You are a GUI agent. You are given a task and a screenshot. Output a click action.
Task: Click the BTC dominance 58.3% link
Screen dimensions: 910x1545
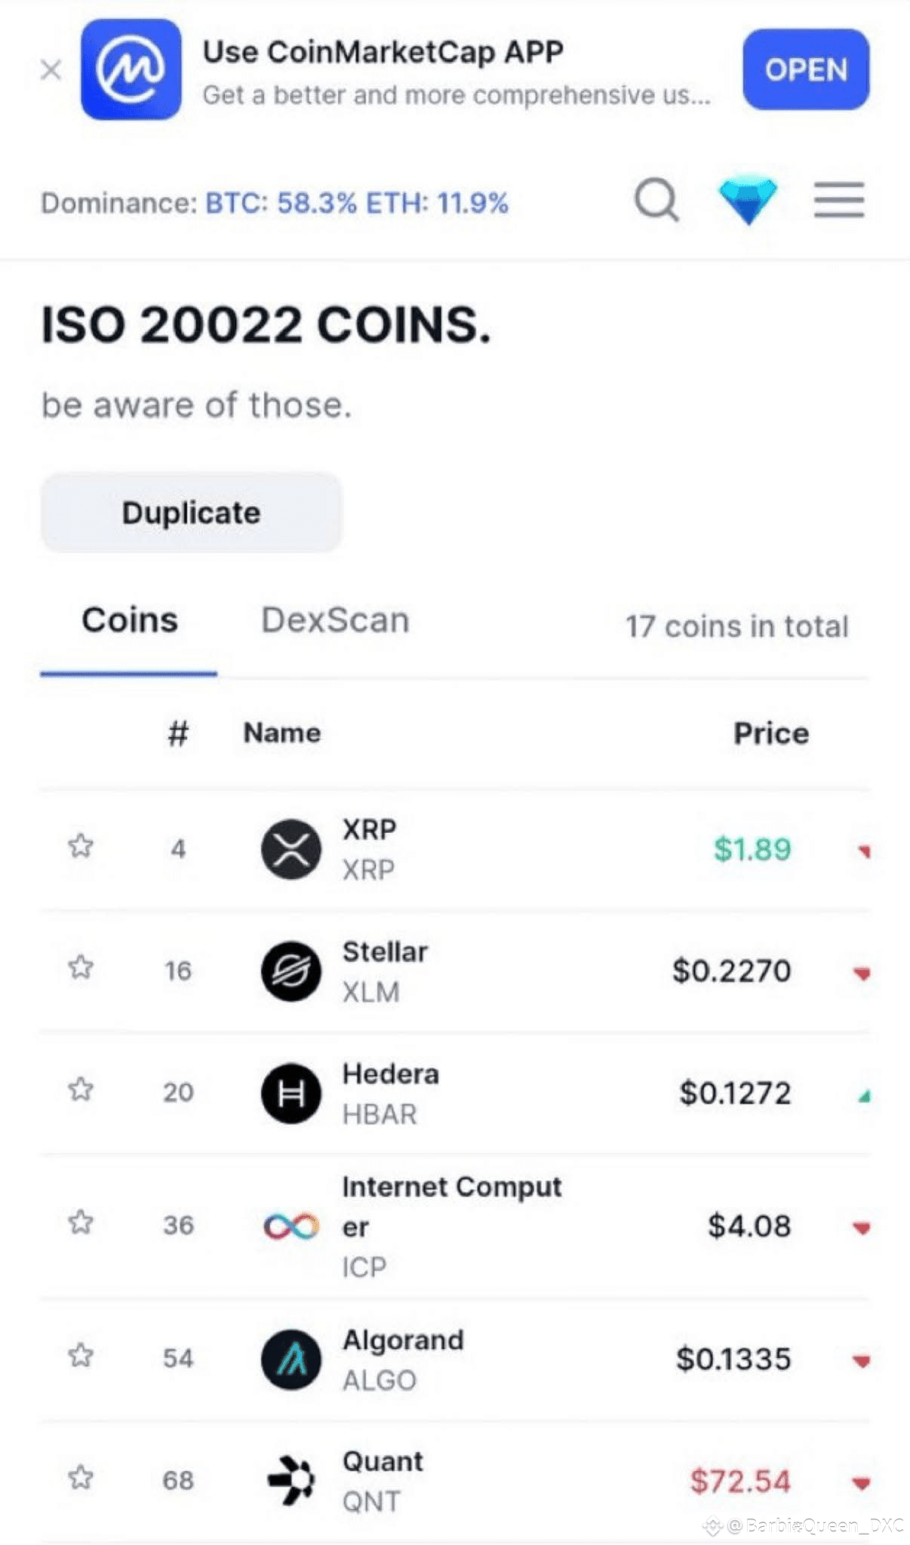[281, 203]
